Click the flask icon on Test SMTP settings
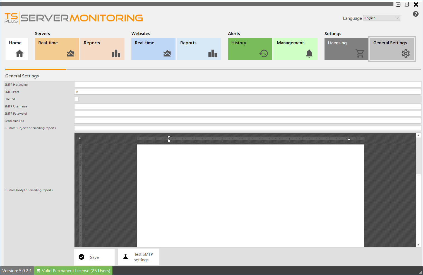423x275 pixels. click(x=125, y=257)
